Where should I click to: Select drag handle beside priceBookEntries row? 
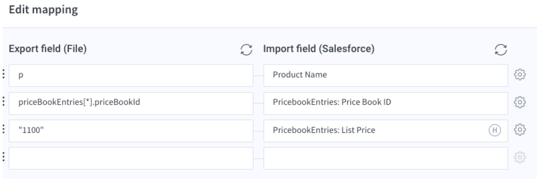click(x=4, y=102)
